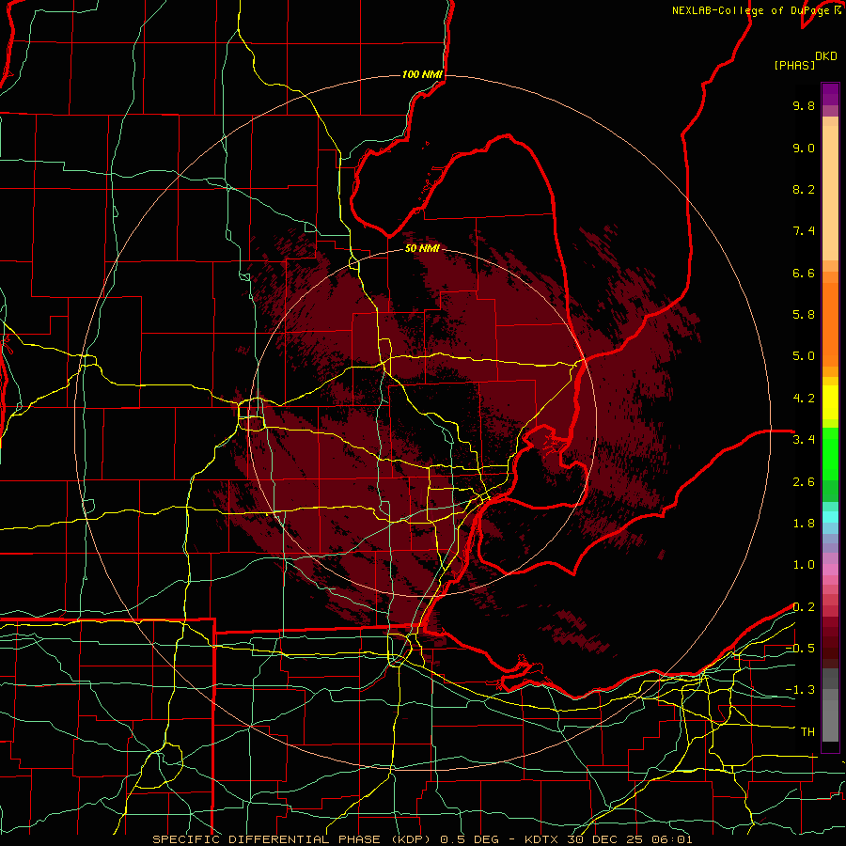The width and height of the screenshot is (846, 846).
Task: Click the "DKD" product code label
Action: 826,56
